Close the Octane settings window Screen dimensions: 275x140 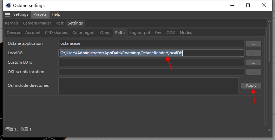coord(264,5)
